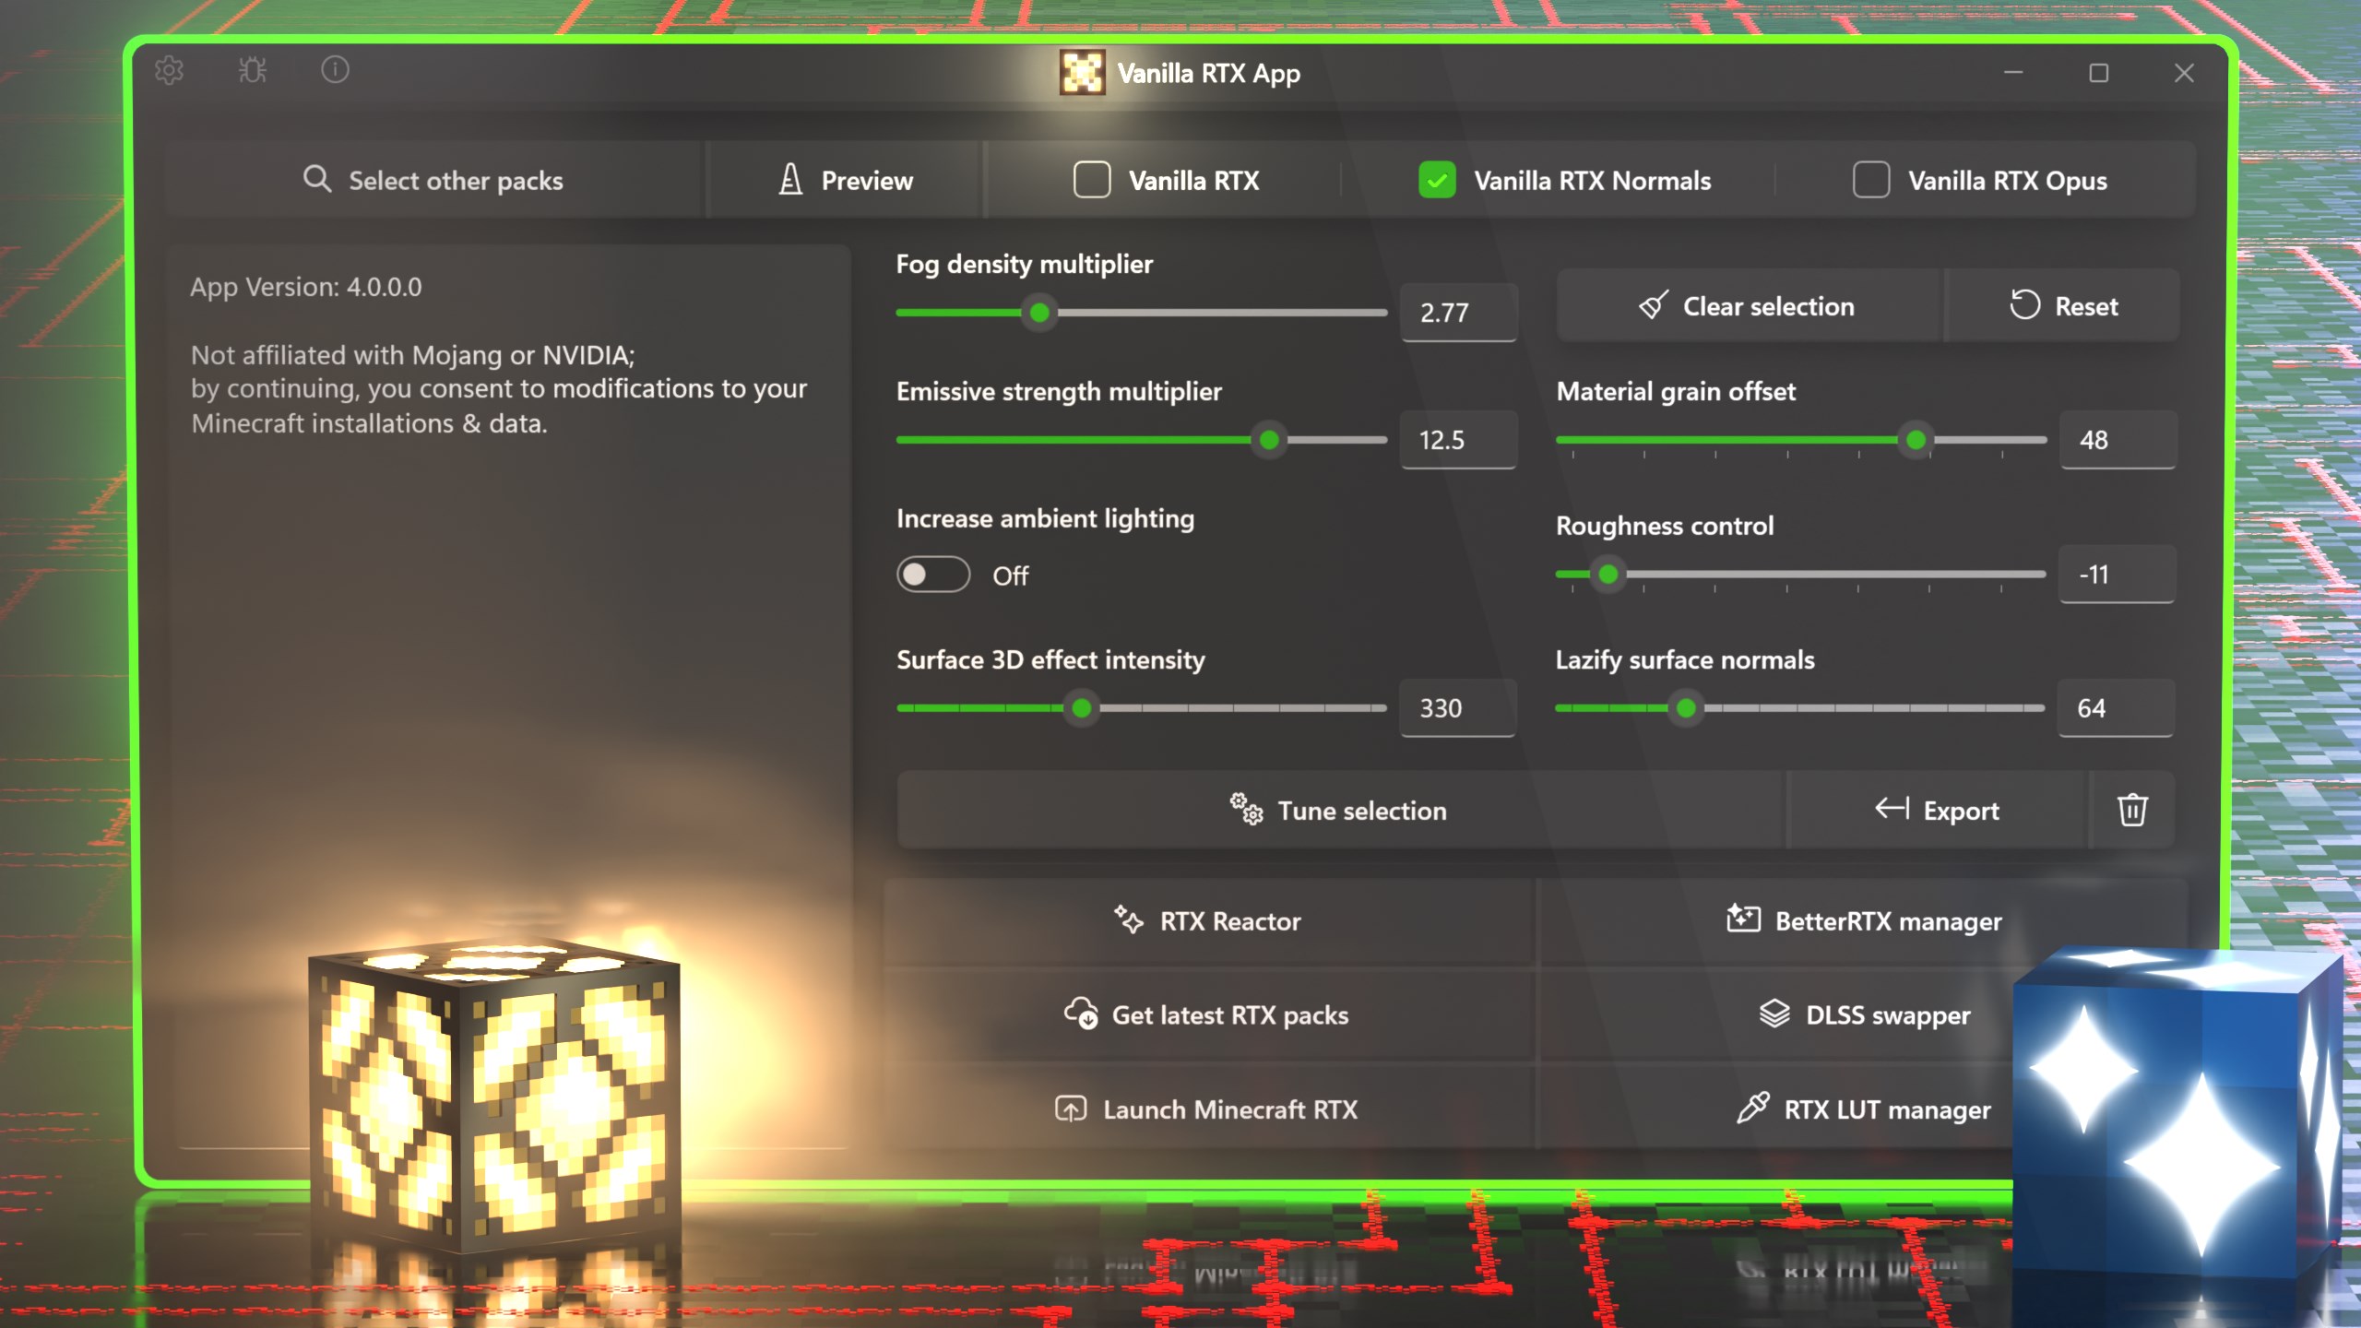Toggle the Increase ambient lighting switch

point(933,575)
